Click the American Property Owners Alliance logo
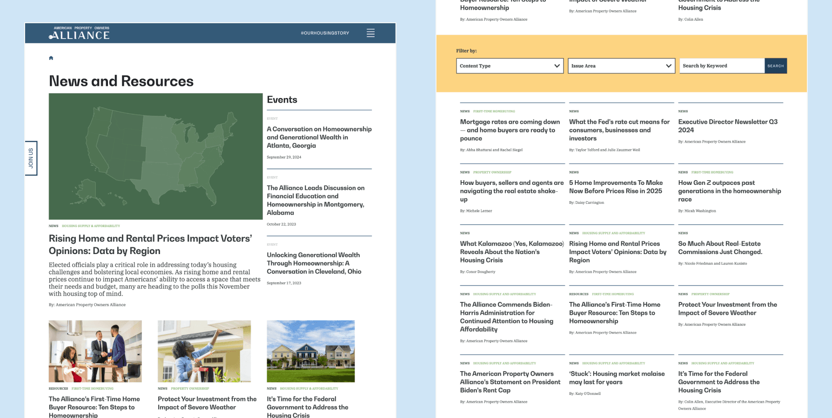Viewport: 832px width, 418px height. click(x=79, y=33)
